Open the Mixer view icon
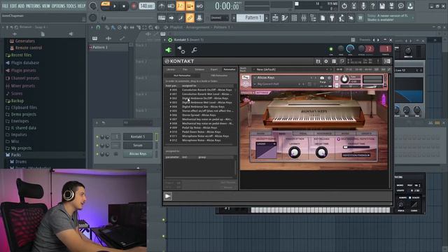This screenshot has width=448, height=252. point(303,18)
